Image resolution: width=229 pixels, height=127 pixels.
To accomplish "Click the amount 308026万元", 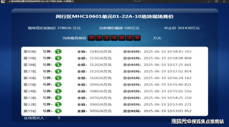I will (x=101, y=91).
